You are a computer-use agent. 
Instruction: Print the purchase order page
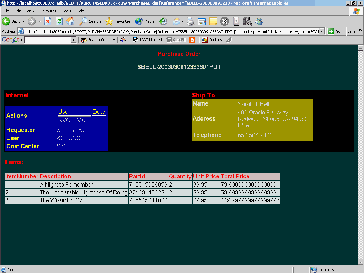(191, 21)
